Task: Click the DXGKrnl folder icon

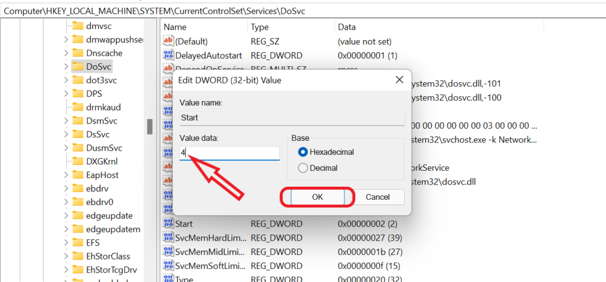Action: tap(78, 161)
